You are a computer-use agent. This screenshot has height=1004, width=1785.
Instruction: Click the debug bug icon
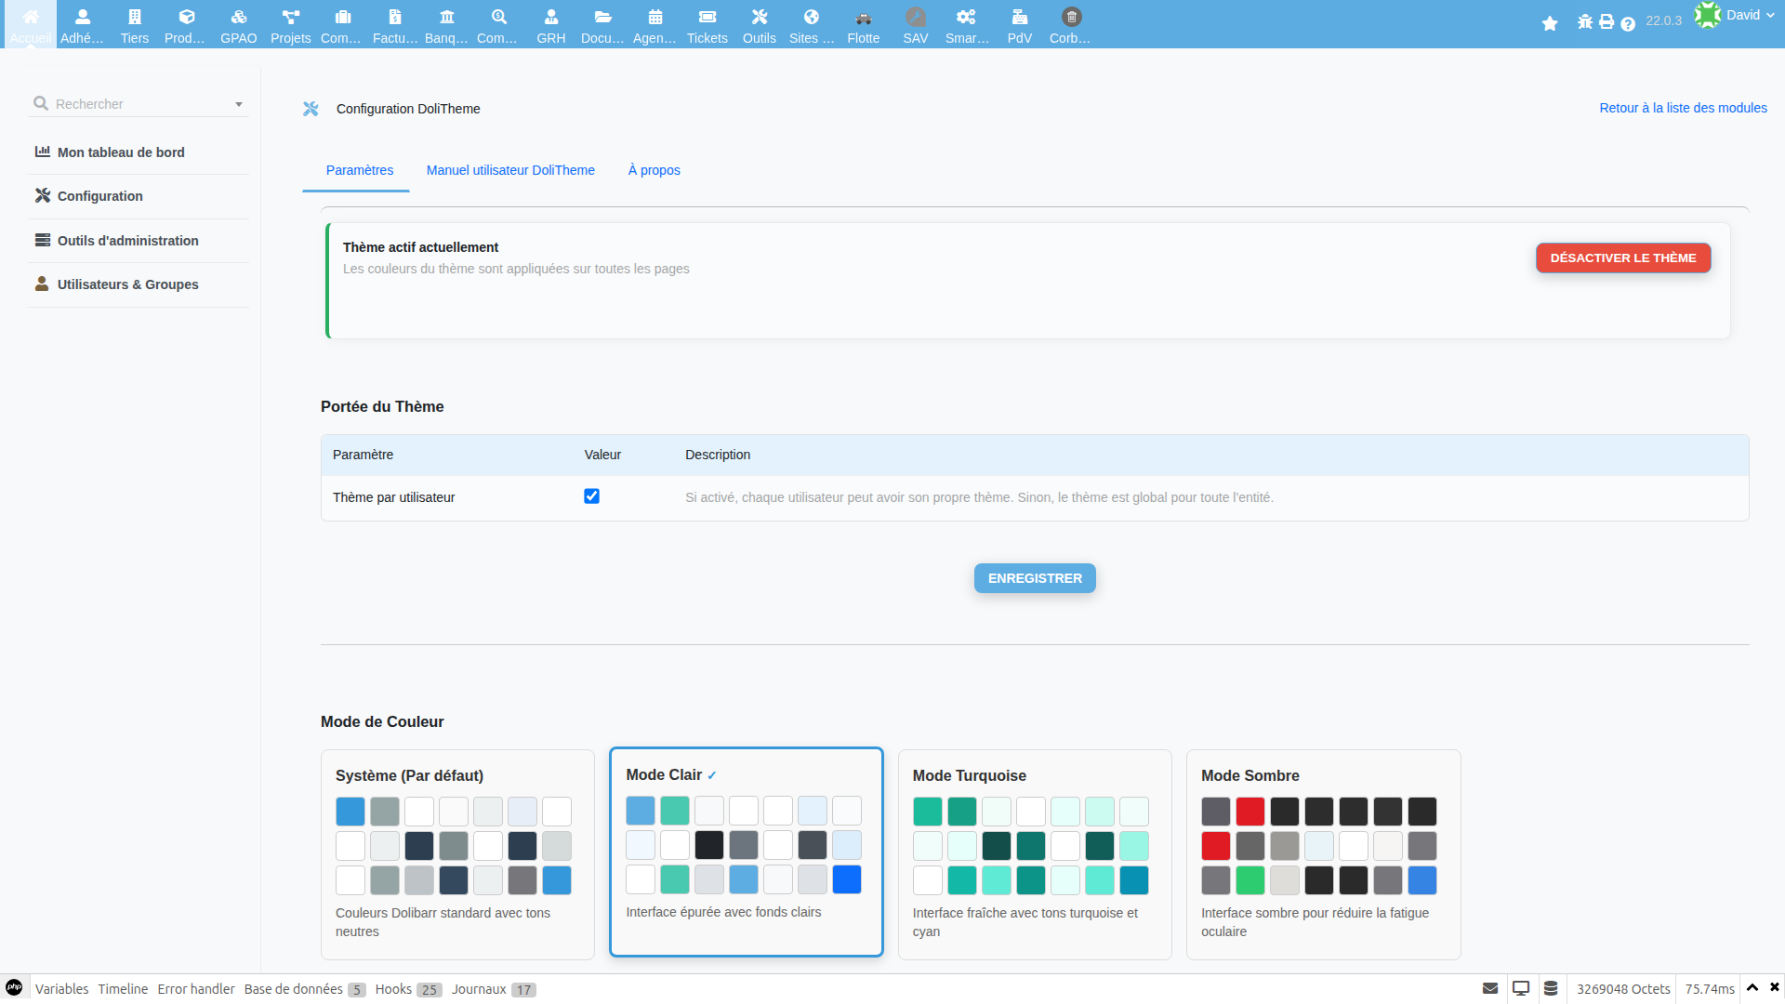pos(1585,22)
